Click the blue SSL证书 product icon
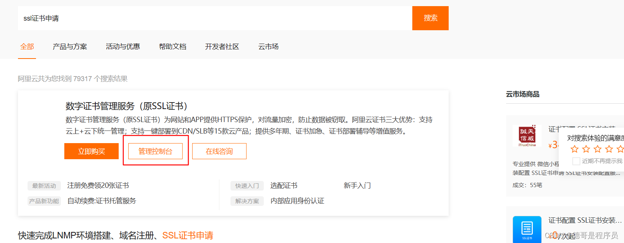Screen dimensions: 624x243 tap(527, 229)
